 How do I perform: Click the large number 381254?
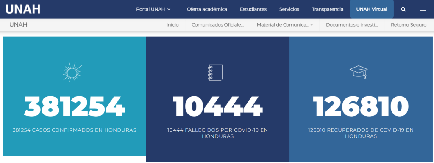pyautogui.click(x=75, y=106)
